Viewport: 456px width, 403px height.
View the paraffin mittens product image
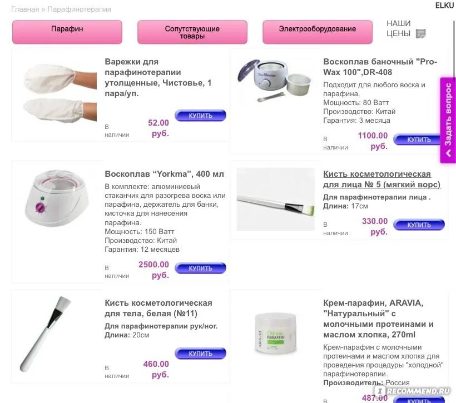pyautogui.click(x=60, y=93)
